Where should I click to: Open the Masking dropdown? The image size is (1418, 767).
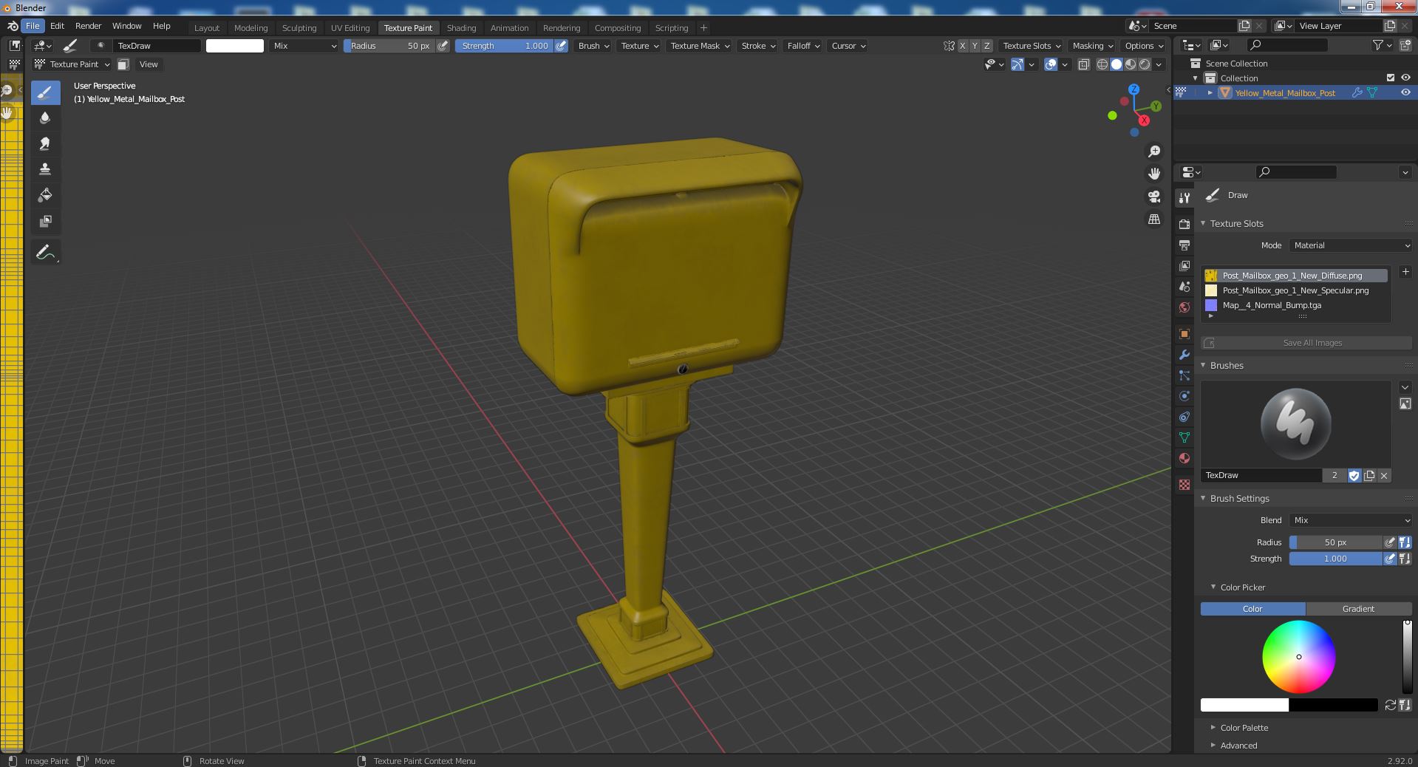click(x=1092, y=46)
